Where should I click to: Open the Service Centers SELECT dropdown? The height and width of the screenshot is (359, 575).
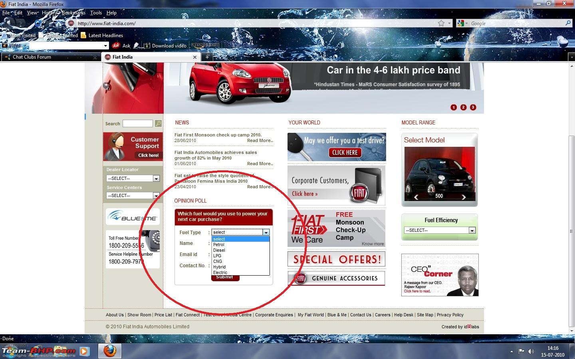pyautogui.click(x=133, y=195)
